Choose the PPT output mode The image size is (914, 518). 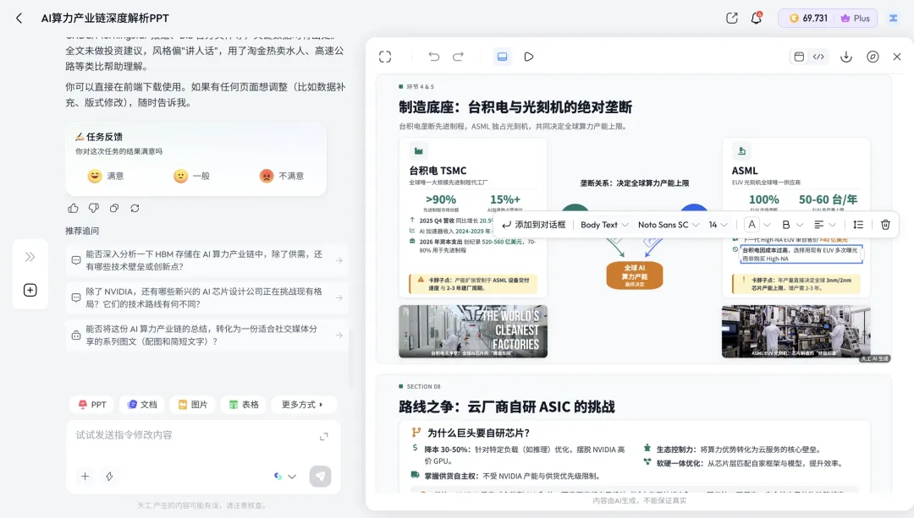(x=92, y=405)
